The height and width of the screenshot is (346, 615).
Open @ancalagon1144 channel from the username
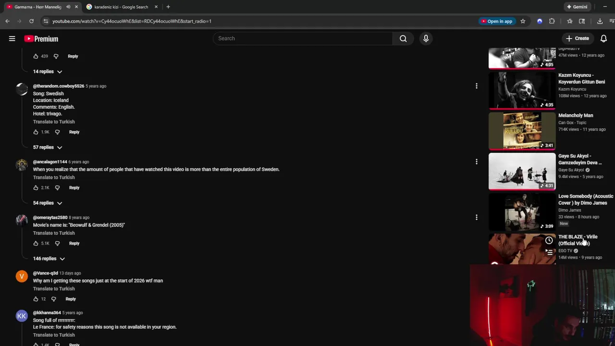(50, 162)
